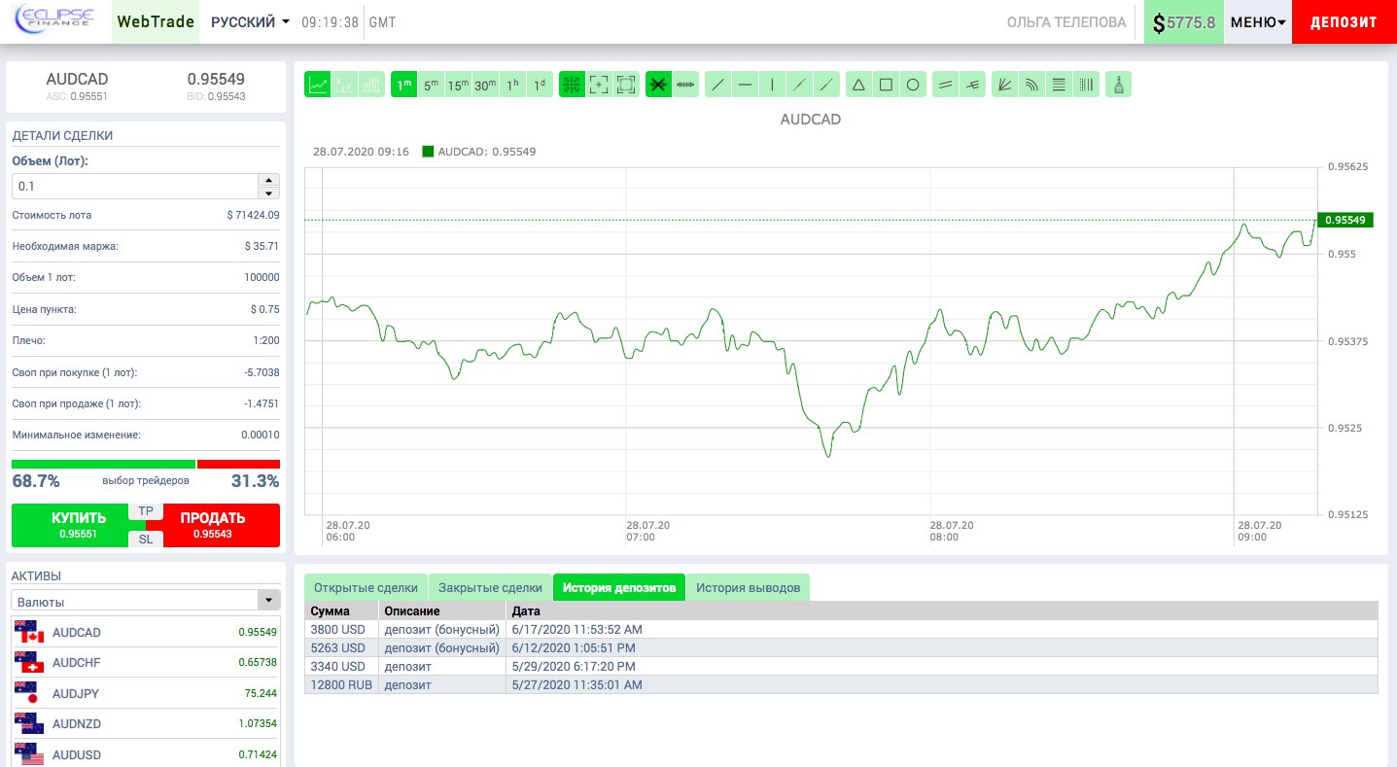Select the triangle shape tool
1397x767 pixels.
(859, 85)
